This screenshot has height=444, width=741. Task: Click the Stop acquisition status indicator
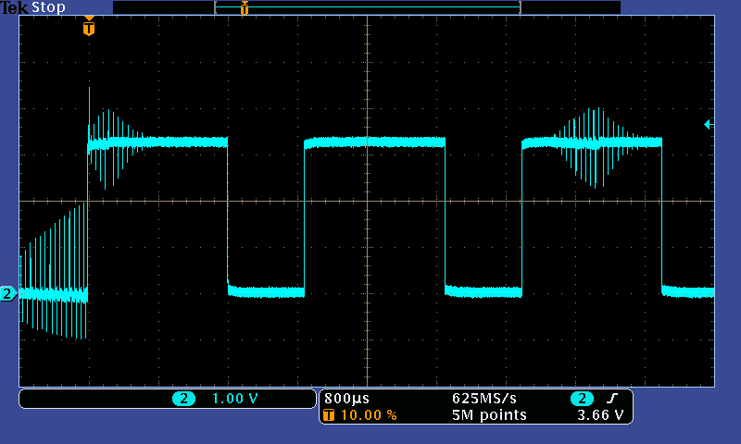coord(49,7)
